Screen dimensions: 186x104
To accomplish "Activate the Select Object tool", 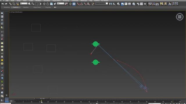I will point(29,4).
